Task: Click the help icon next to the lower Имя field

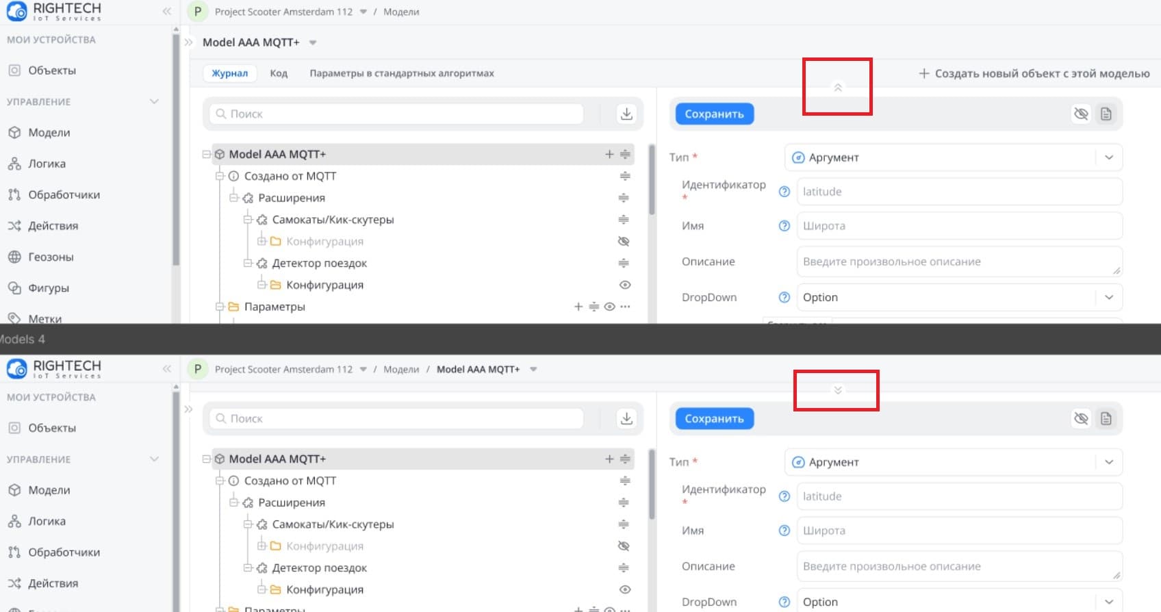Action: point(784,531)
